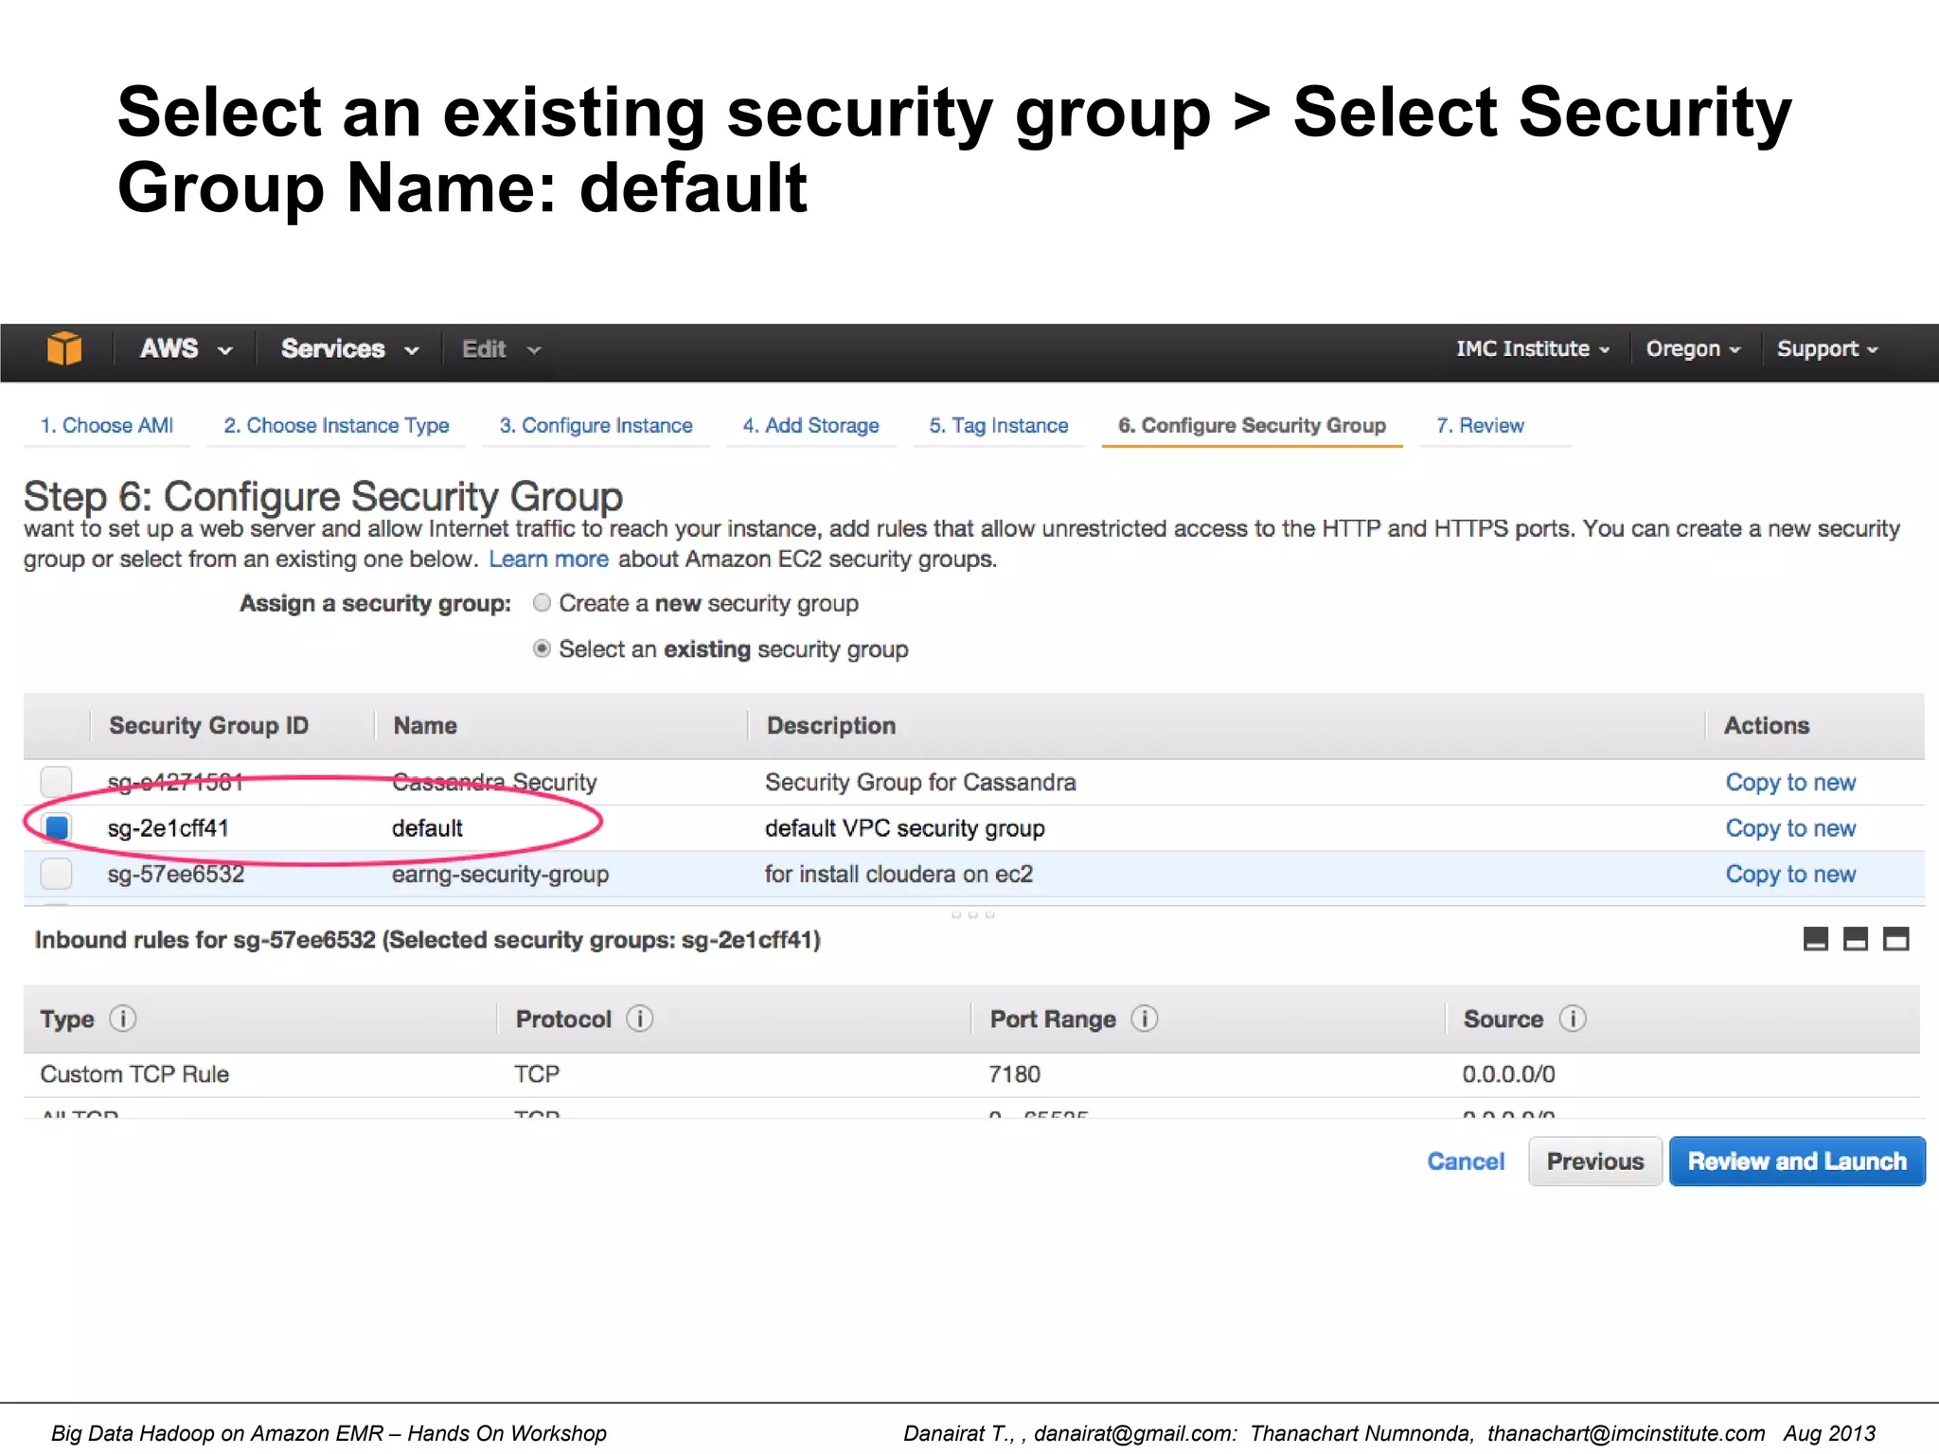Click the Actions column header
Viewport: 1939px width, 1454px height.
tap(1766, 726)
